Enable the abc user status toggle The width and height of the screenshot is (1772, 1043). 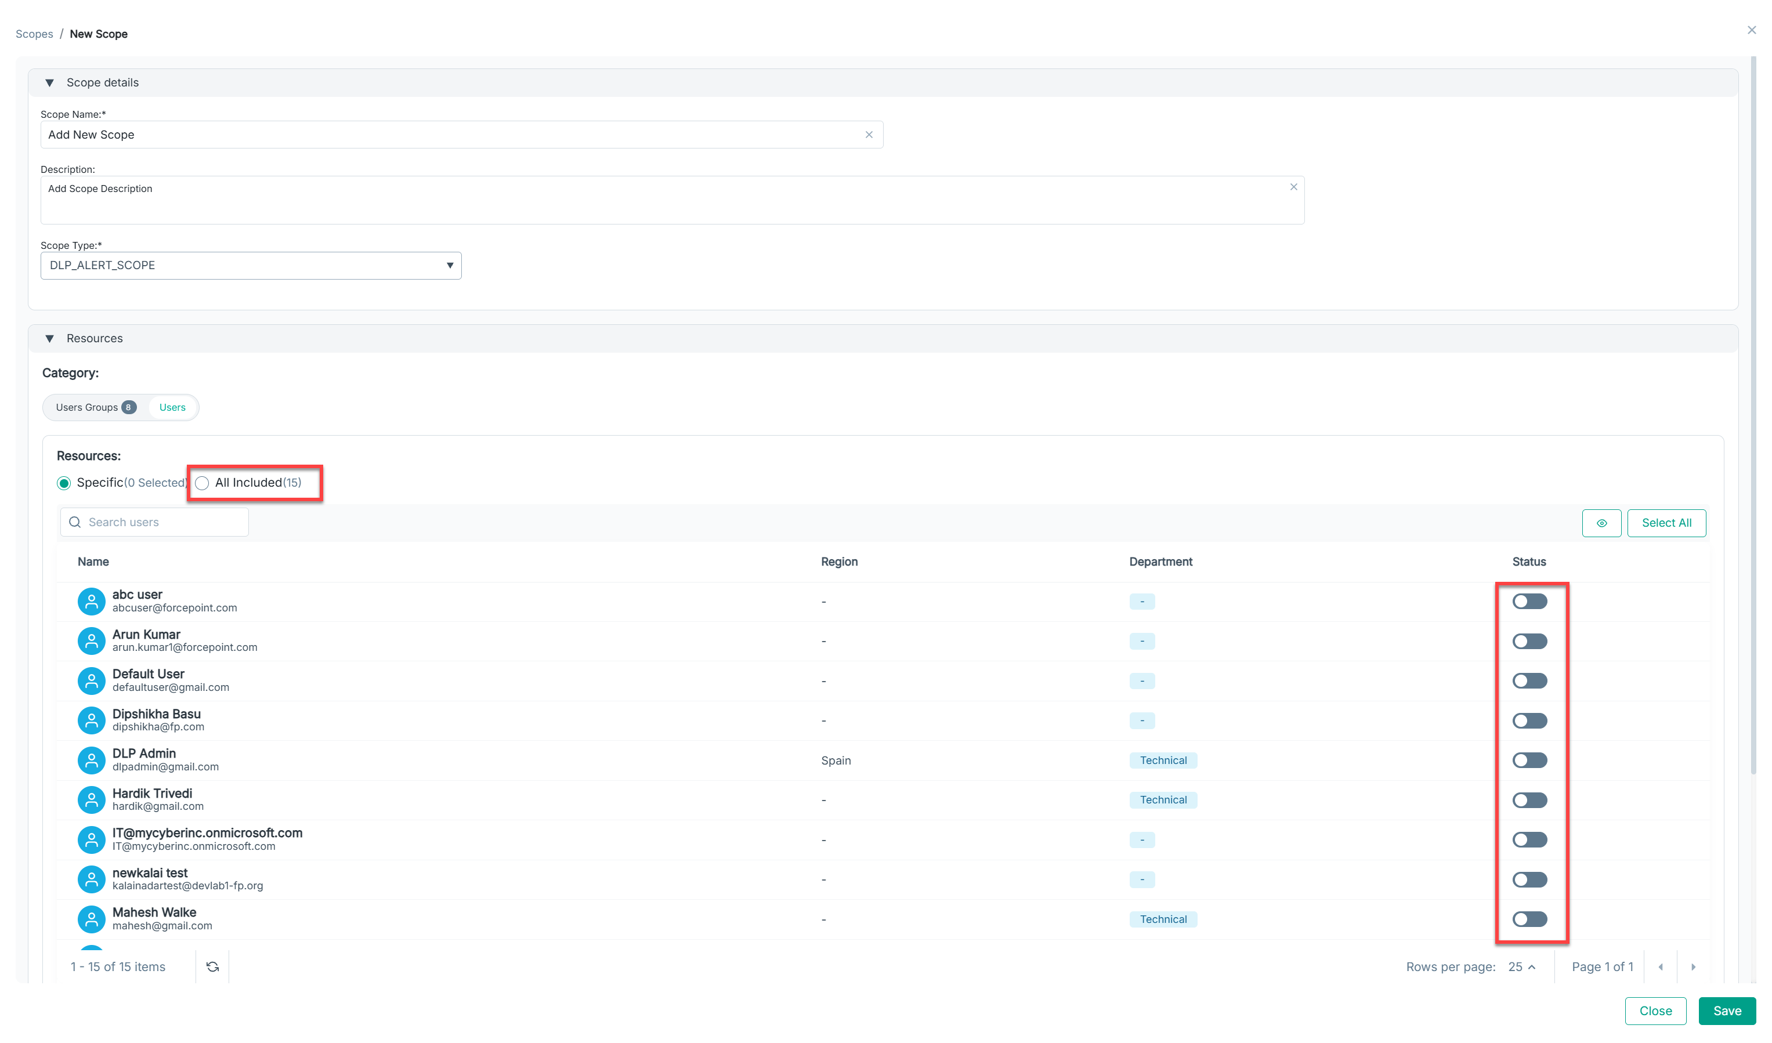point(1529,602)
